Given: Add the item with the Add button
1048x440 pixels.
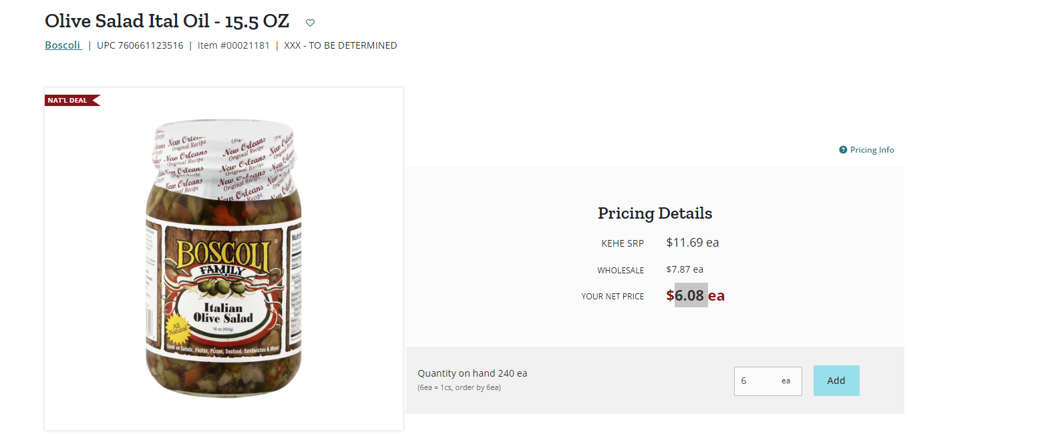Looking at the screenshot, I should (836, 381).
